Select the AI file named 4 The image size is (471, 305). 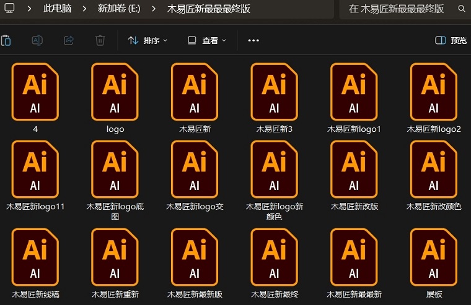(35, 92)
